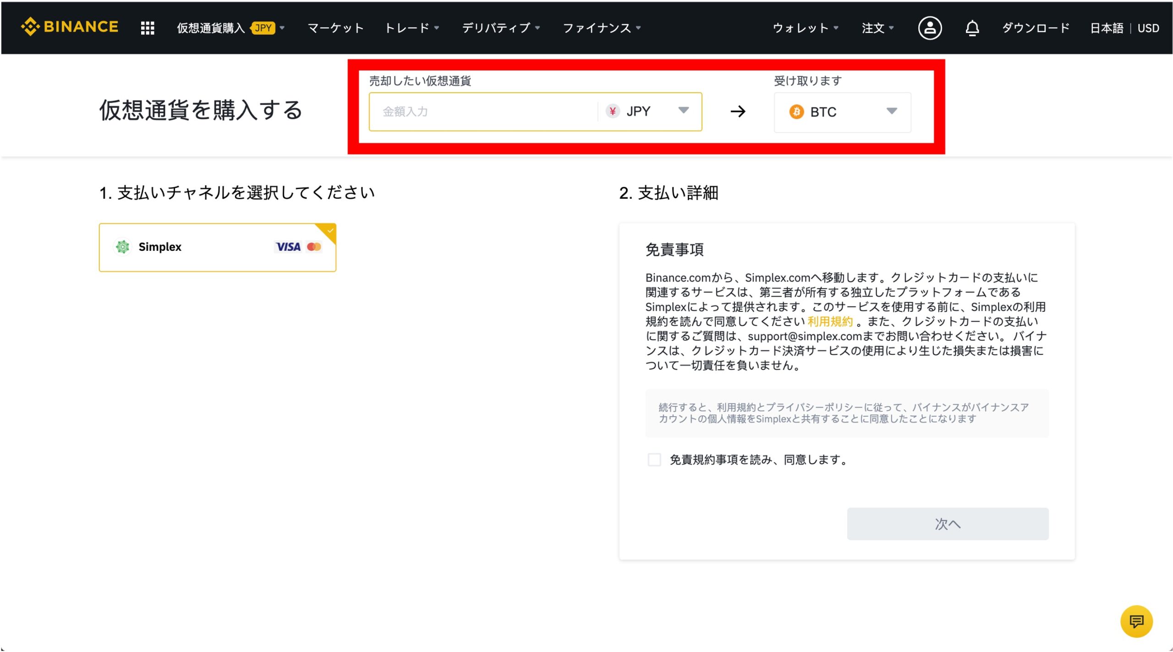Click the 仮想通貨を購入する heading
The width and height of the screenshot is (1173, 652).
(201, 110)
